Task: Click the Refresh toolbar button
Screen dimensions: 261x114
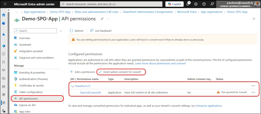Action: [76, 31]
